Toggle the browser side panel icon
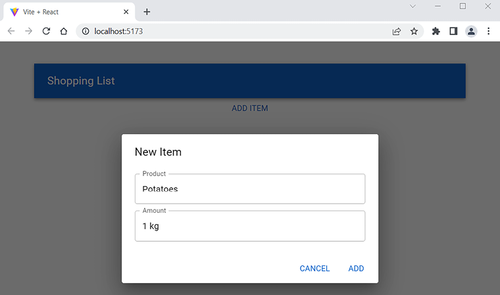 pos(453,31)
